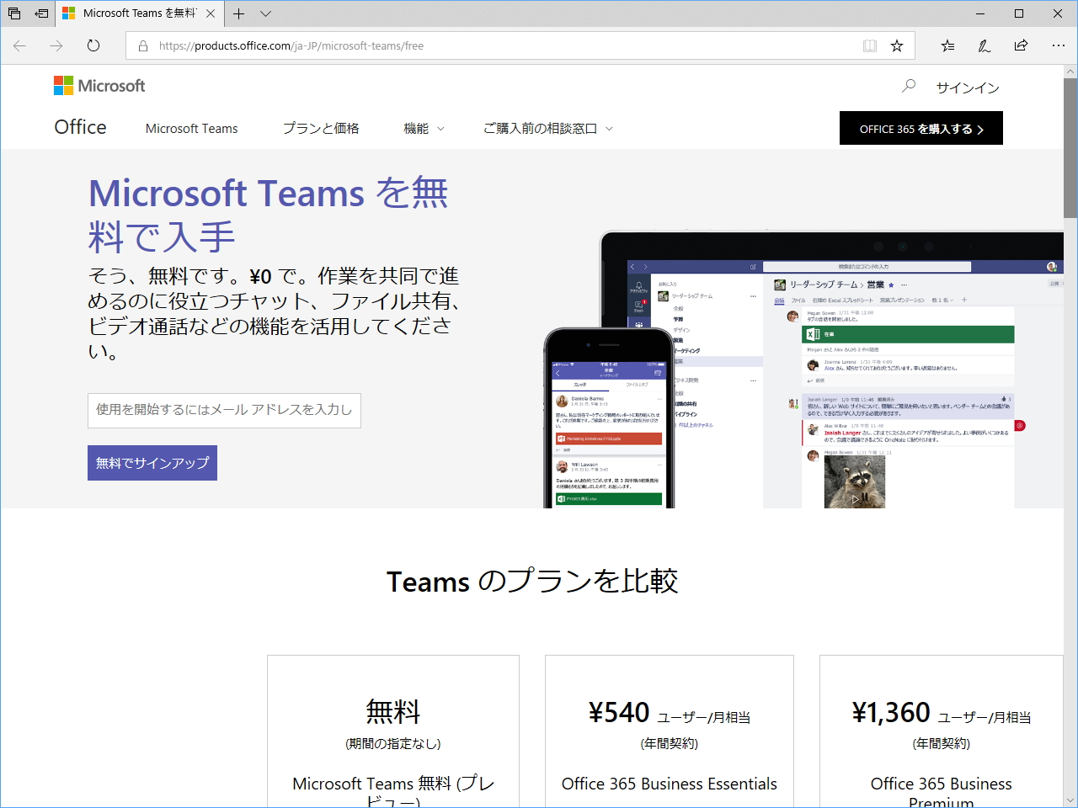
Task: Add notes to the page with the pen
Action: tap(984, 45)
